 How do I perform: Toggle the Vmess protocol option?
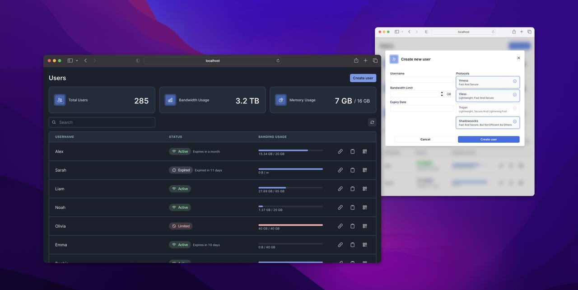click(488, 82)
